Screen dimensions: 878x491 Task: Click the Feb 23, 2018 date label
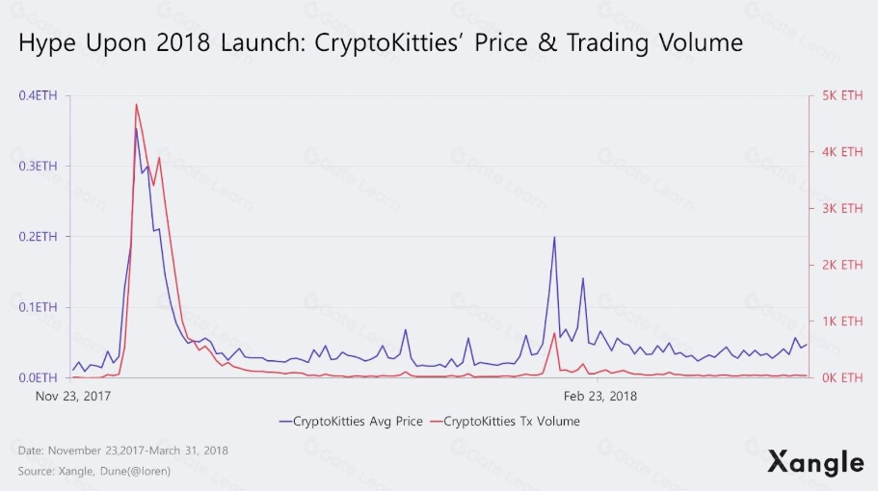[x=600, y=396]
